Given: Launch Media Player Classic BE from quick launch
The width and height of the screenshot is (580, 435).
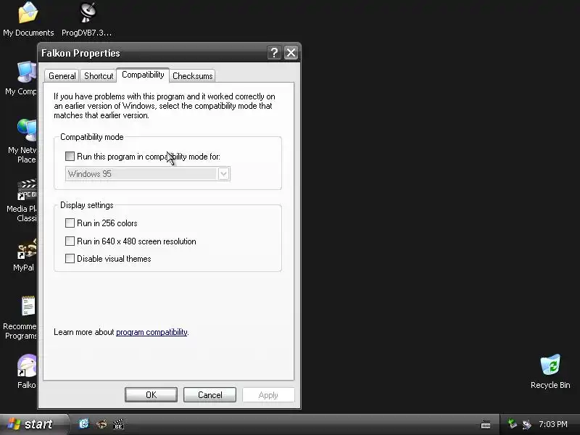Looking at the screenshot, I should tap(118, 424).
